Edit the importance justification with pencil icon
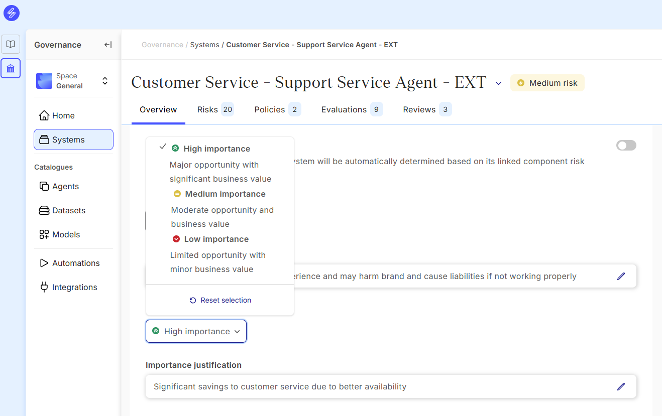 click(621, 386)
